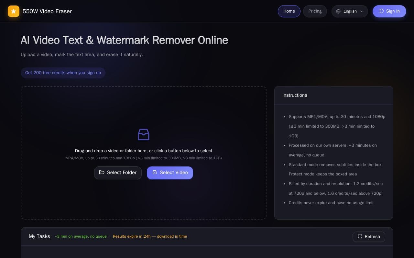Choose Select Folder button
Viewport: 414px width, 258px height.
(x=118, y=173)
